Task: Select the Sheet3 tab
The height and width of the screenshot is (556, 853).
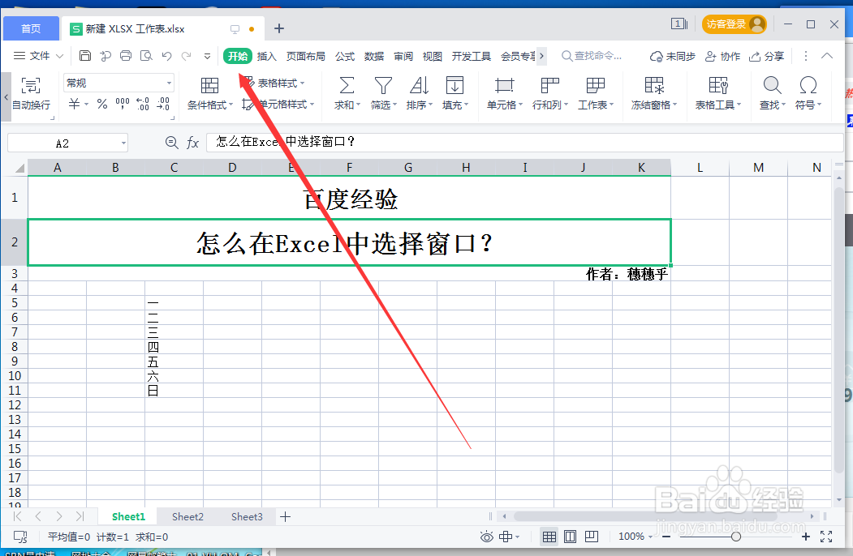Action: click(247, 516)
